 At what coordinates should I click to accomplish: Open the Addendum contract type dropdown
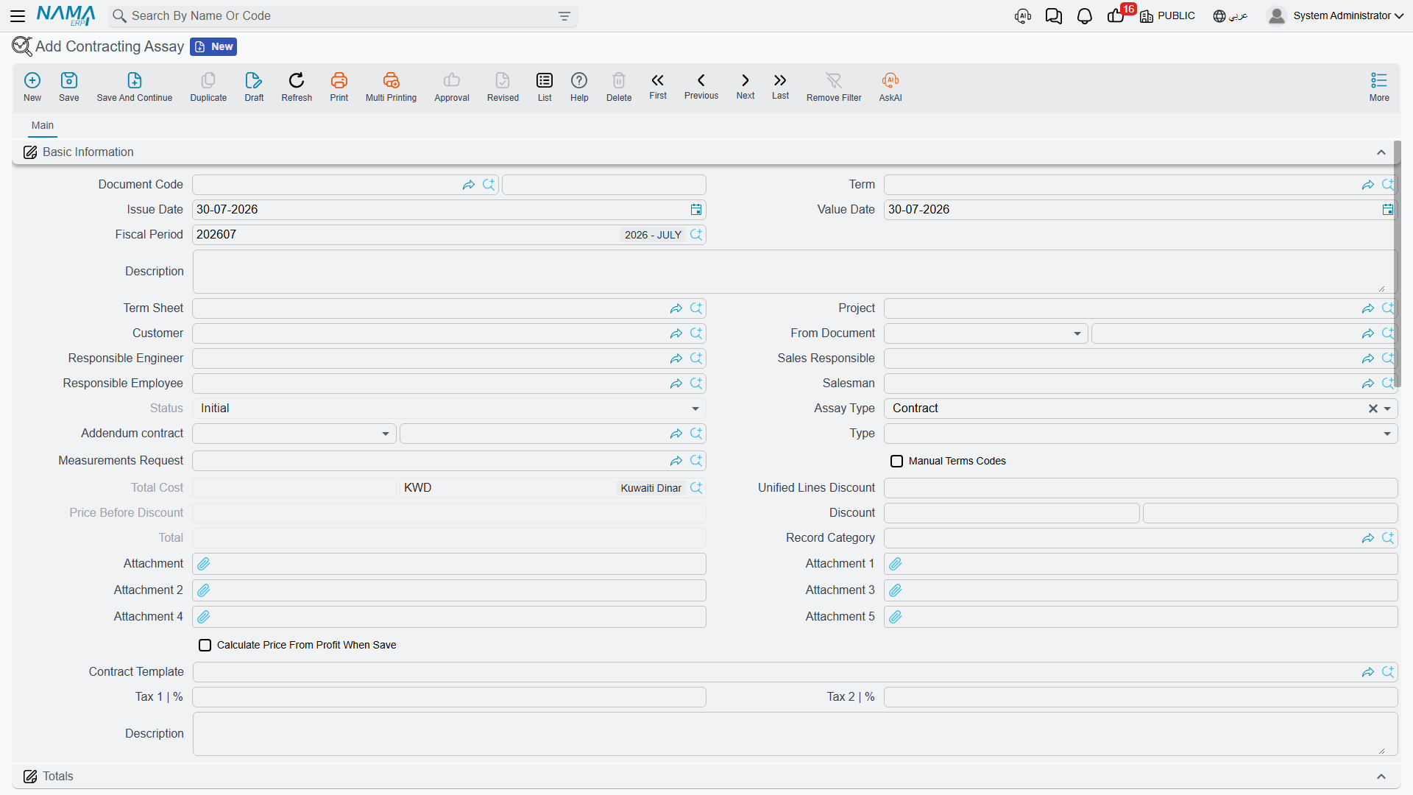tap(386, 434)
